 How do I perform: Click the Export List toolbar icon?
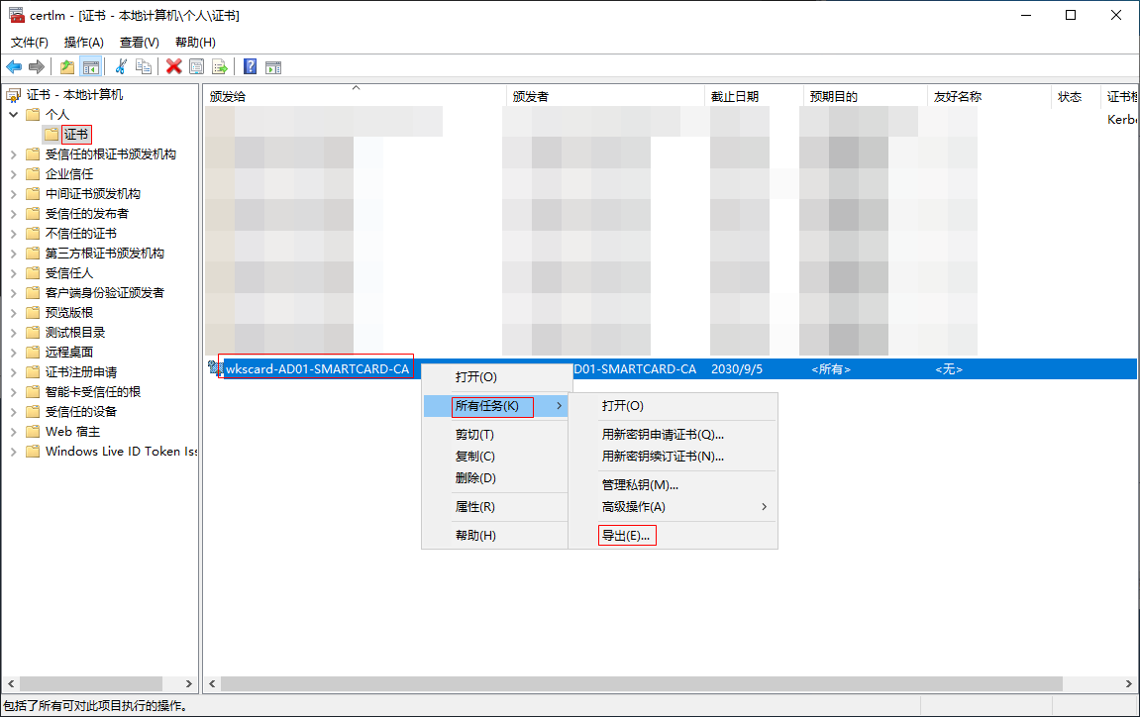[x=220, y=67]
